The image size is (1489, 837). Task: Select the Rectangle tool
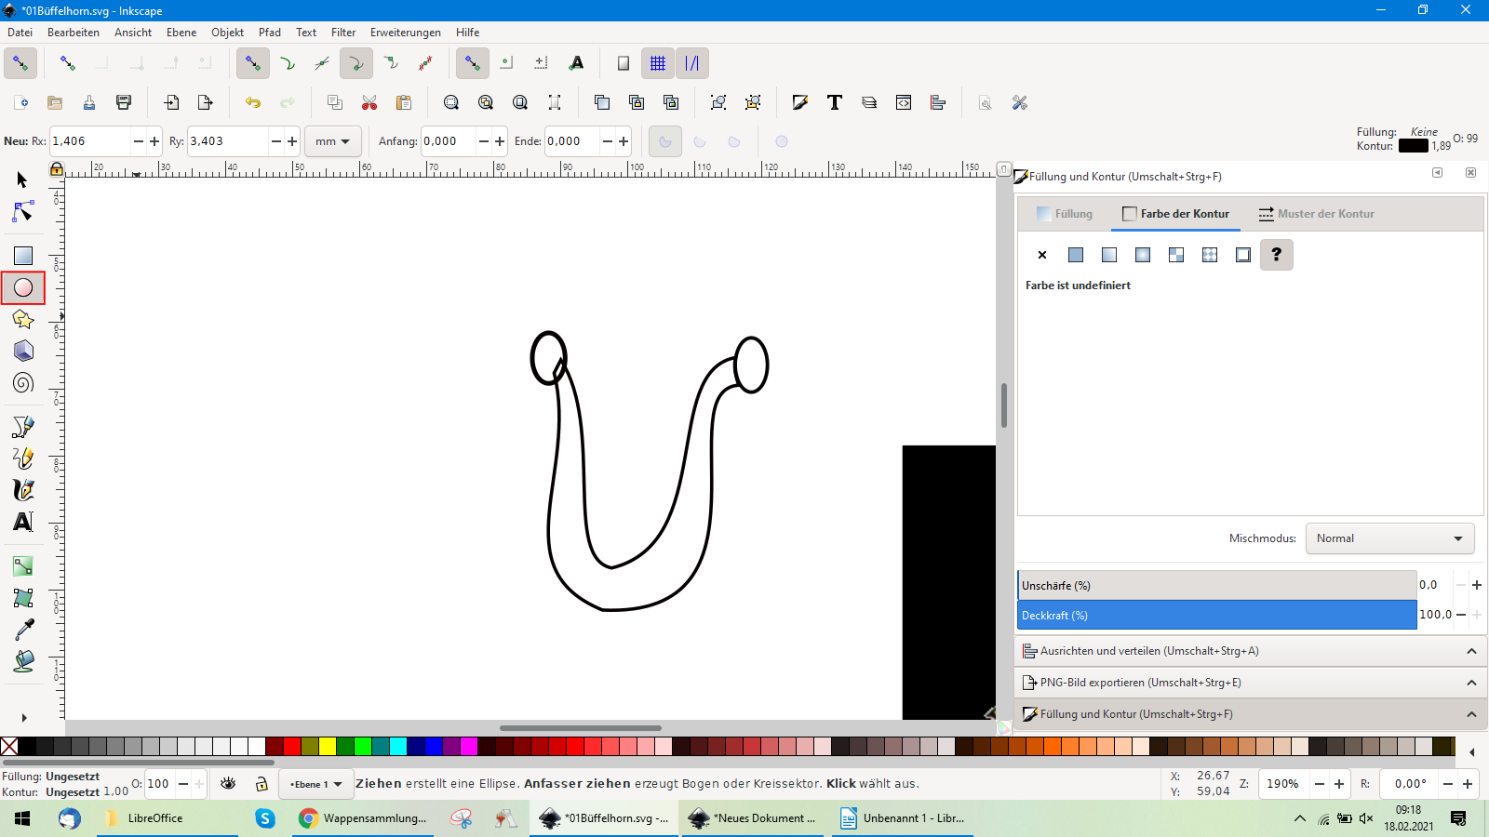tap(23, 256)
